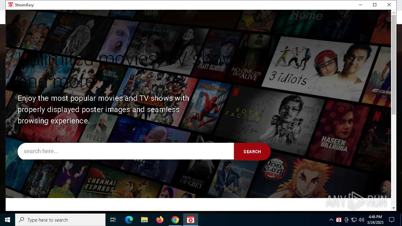
Task: Click the scrollbar down arrow
Action: 394,208
